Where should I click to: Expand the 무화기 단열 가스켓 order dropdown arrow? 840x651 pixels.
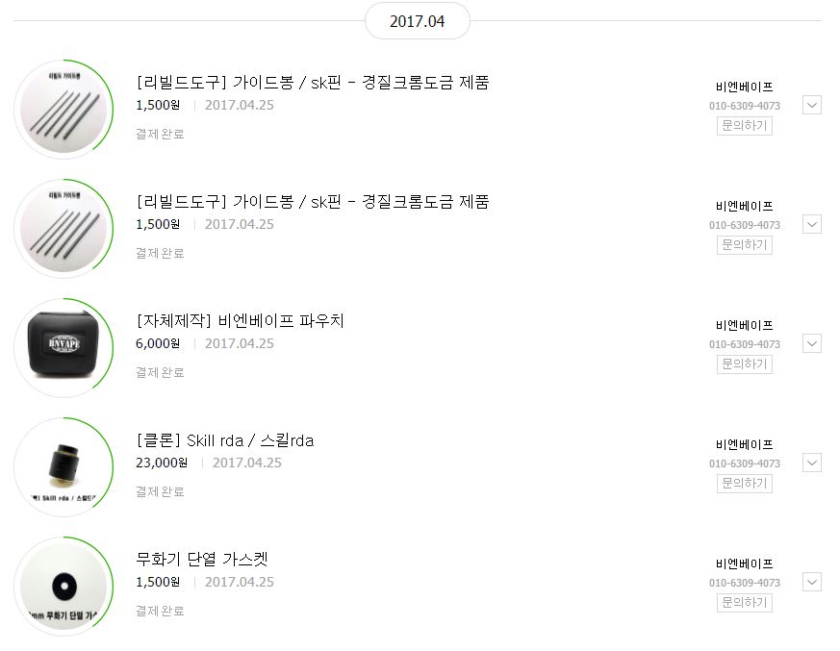[811, 582]
